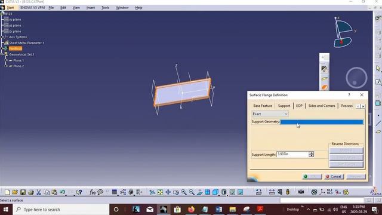The width and height of the screenshot is (382, 215).
Task: Click the Zoom Out magnifier icon
Action: point(192,192)
